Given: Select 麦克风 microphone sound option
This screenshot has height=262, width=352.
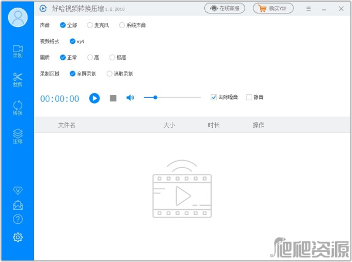Looking at the screenshot, I should pos(98,25).
